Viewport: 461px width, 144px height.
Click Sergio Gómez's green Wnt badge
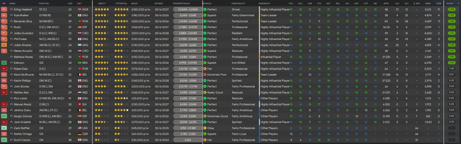4,116
